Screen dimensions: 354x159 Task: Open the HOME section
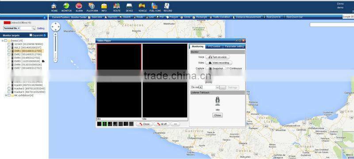[54, 7]
